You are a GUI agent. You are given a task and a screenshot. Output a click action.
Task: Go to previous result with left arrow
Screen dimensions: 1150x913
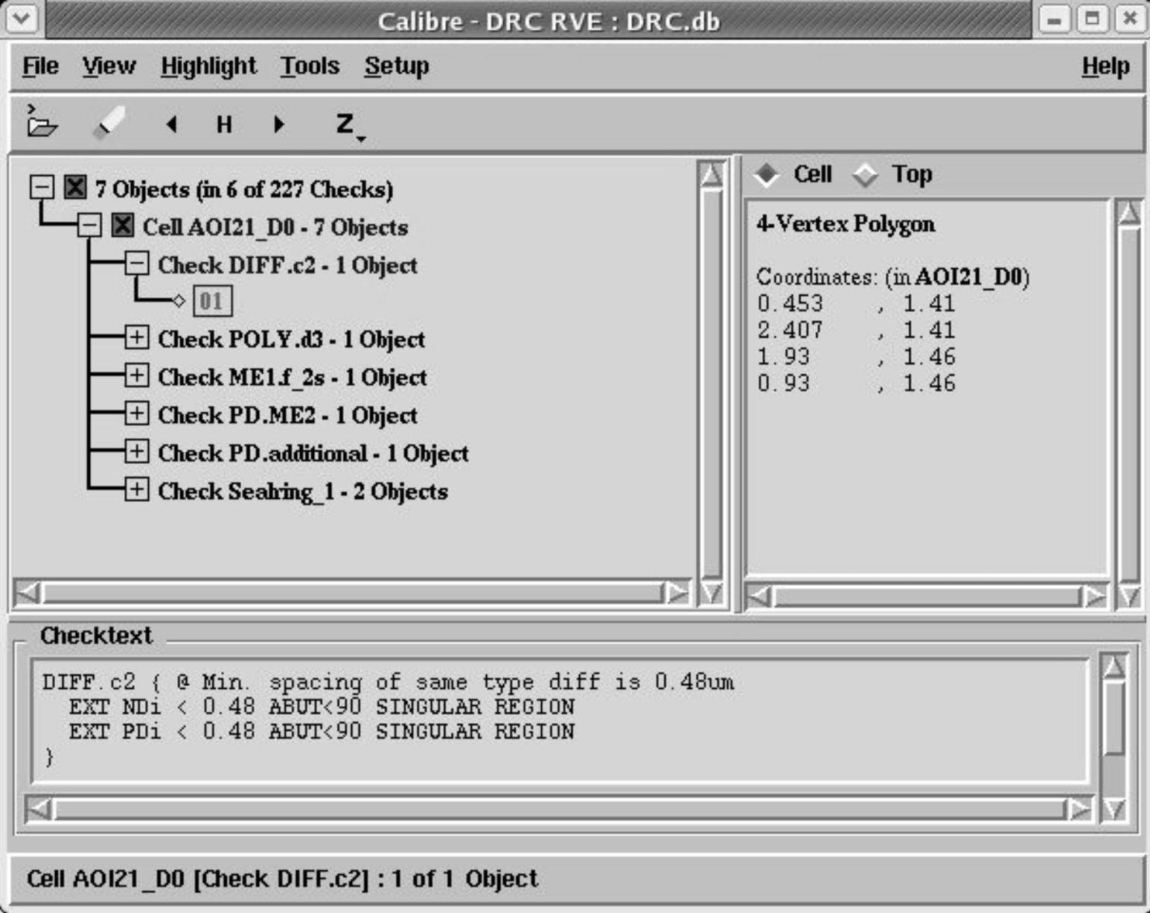point(171,124)
